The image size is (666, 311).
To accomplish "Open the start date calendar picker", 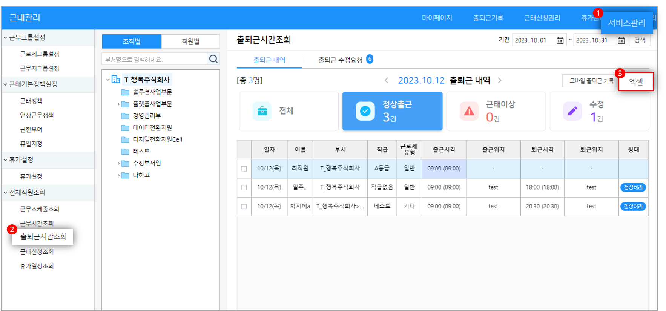I will click(x=560, y=40).
